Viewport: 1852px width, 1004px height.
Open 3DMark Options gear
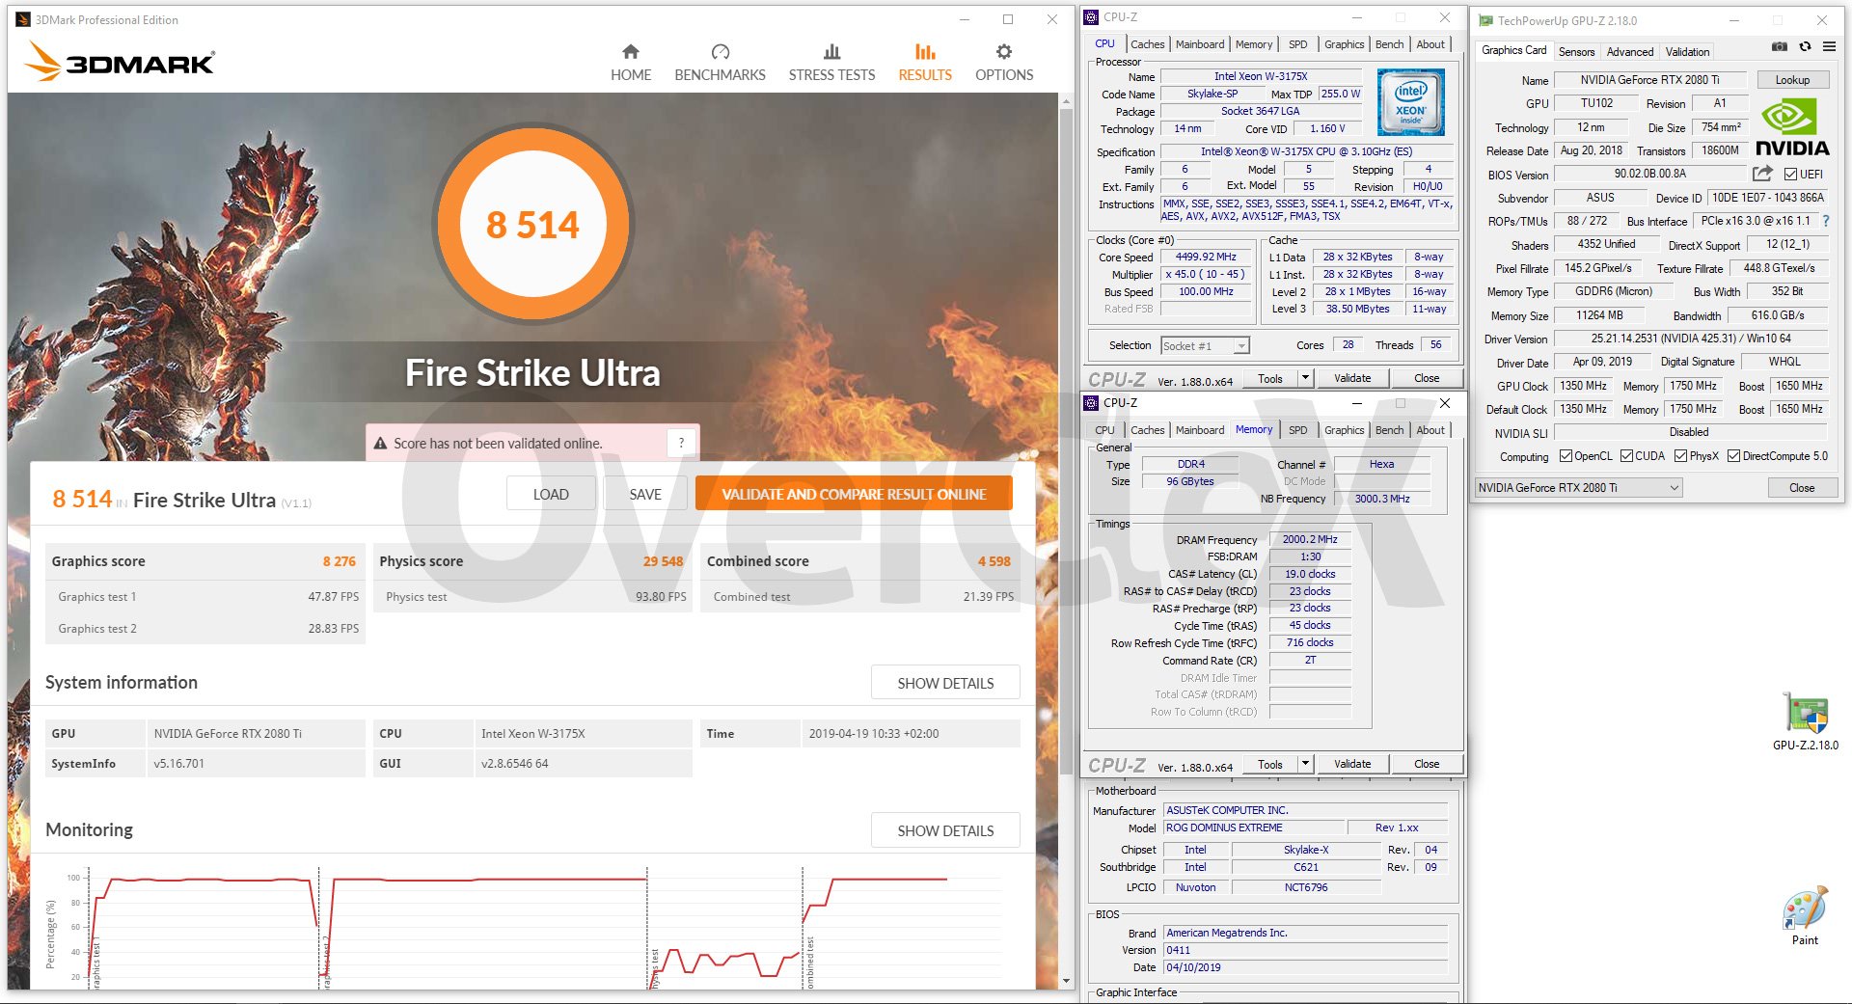click(x=1004, y=63)
